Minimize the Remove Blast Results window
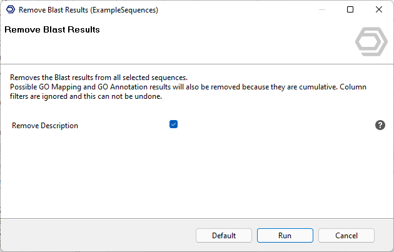 click(321, 10)
